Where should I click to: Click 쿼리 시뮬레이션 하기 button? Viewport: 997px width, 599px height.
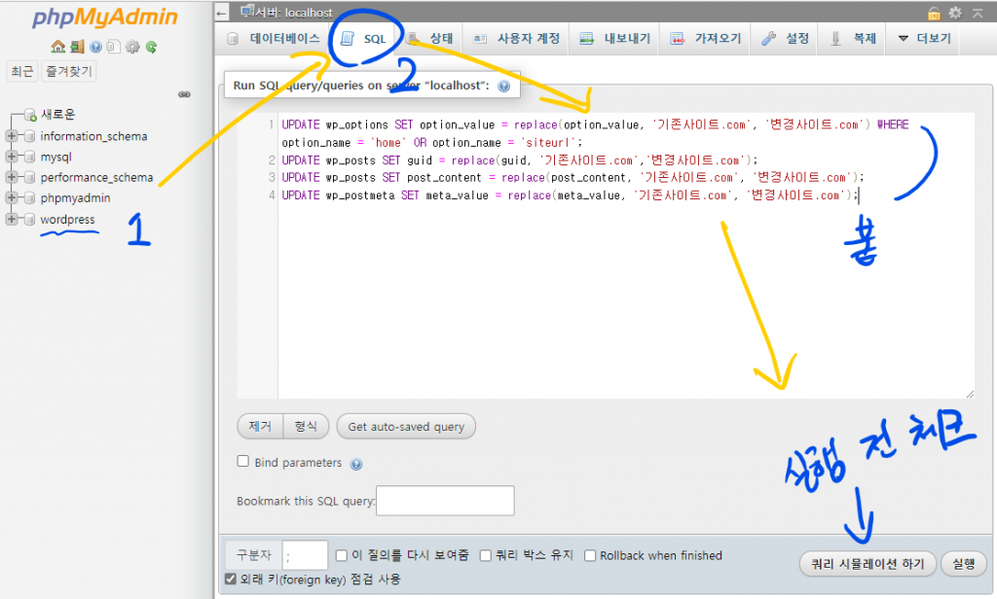coord(868,564)
